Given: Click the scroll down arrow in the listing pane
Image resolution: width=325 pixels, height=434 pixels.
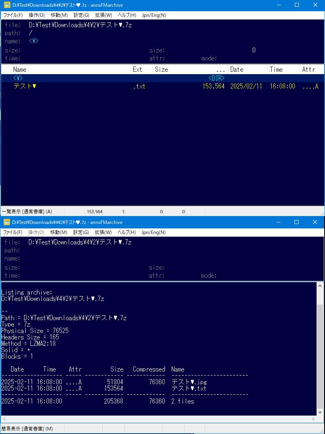Looking at the screenshot, I should (x=320, y=412).
